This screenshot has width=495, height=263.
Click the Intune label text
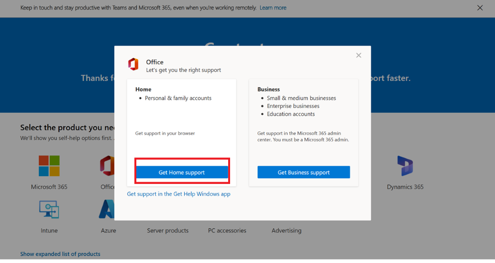click(49, 231)
